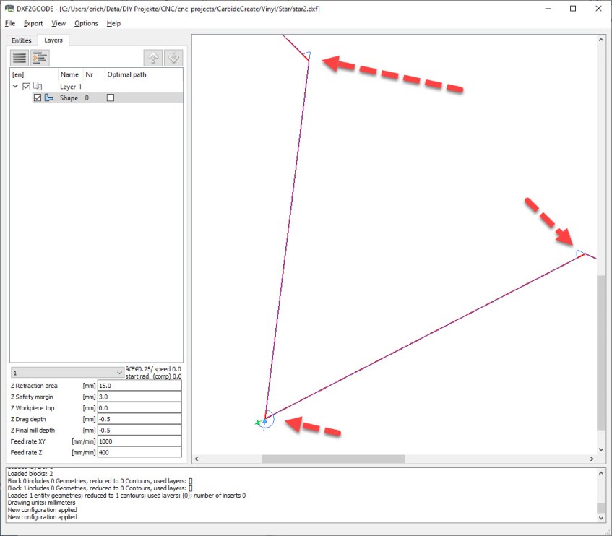Click the Layer_1 layer icon

click(38, 87)
